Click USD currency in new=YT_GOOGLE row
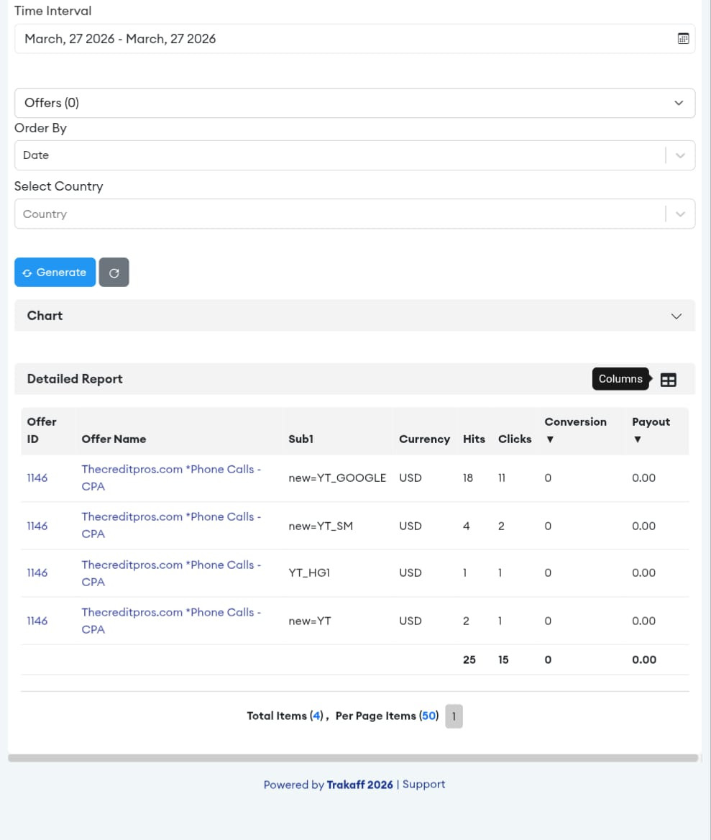Screen dimensions: 711x840 [x=410, y=478]
